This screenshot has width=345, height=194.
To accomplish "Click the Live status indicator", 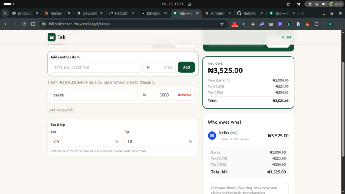I will (x=286, y=37).
